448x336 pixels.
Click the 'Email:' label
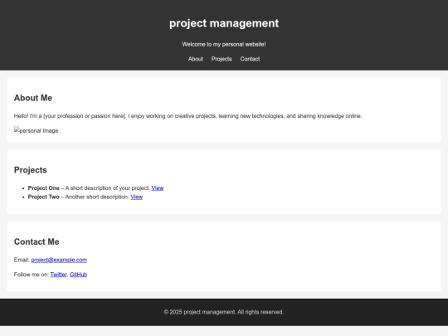(x=22, y=260)
